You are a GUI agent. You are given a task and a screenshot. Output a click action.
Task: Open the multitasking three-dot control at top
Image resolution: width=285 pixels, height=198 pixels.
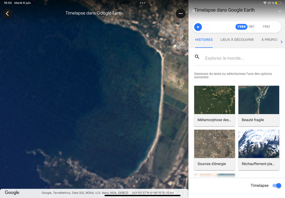point(142,3)
